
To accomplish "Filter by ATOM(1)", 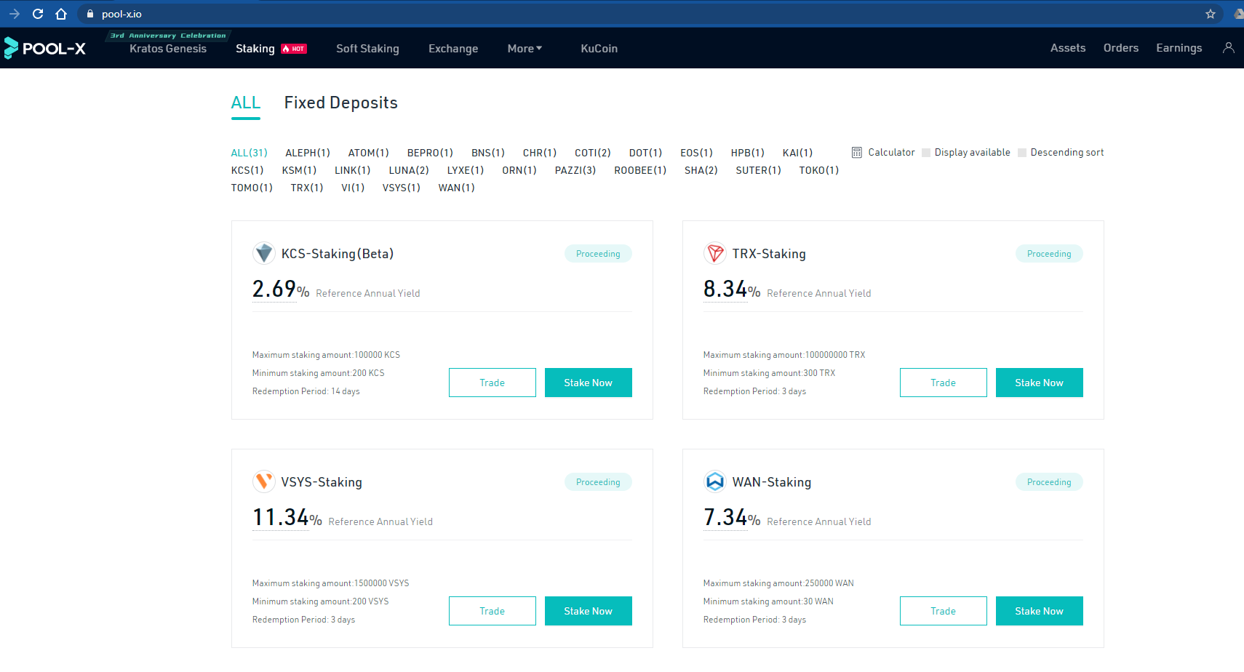I will tap(368, 153).
